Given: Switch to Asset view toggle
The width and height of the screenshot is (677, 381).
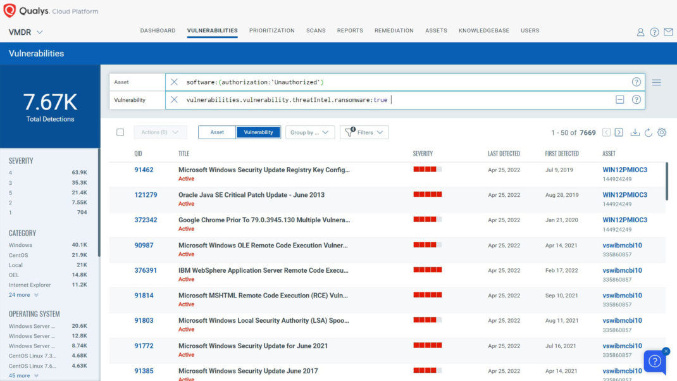Looking at the screenshot, I should 217,132.
